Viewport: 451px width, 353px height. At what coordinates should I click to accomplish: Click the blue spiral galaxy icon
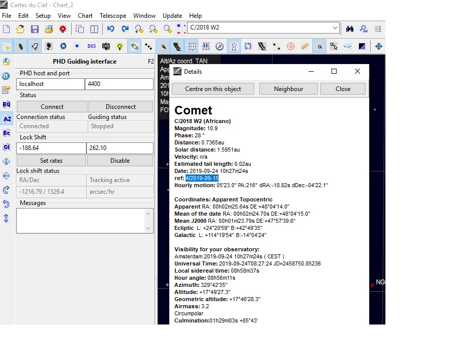tap(63, 46)
